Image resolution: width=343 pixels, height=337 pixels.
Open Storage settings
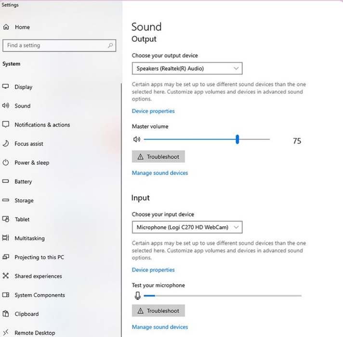(x=24, y=200)
